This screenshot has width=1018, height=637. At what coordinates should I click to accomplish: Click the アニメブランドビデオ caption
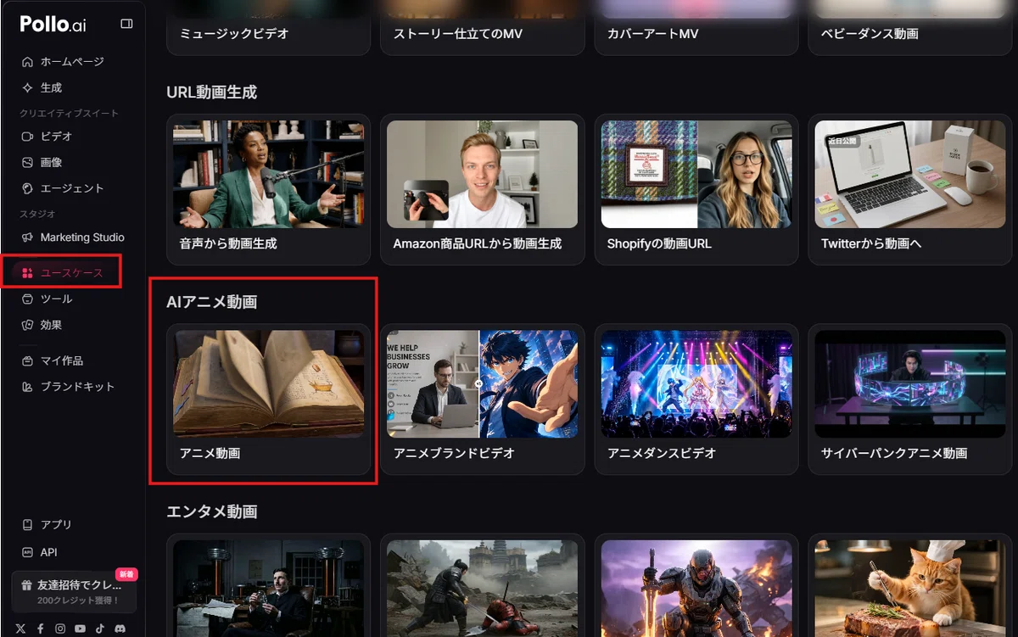[454, 453]
